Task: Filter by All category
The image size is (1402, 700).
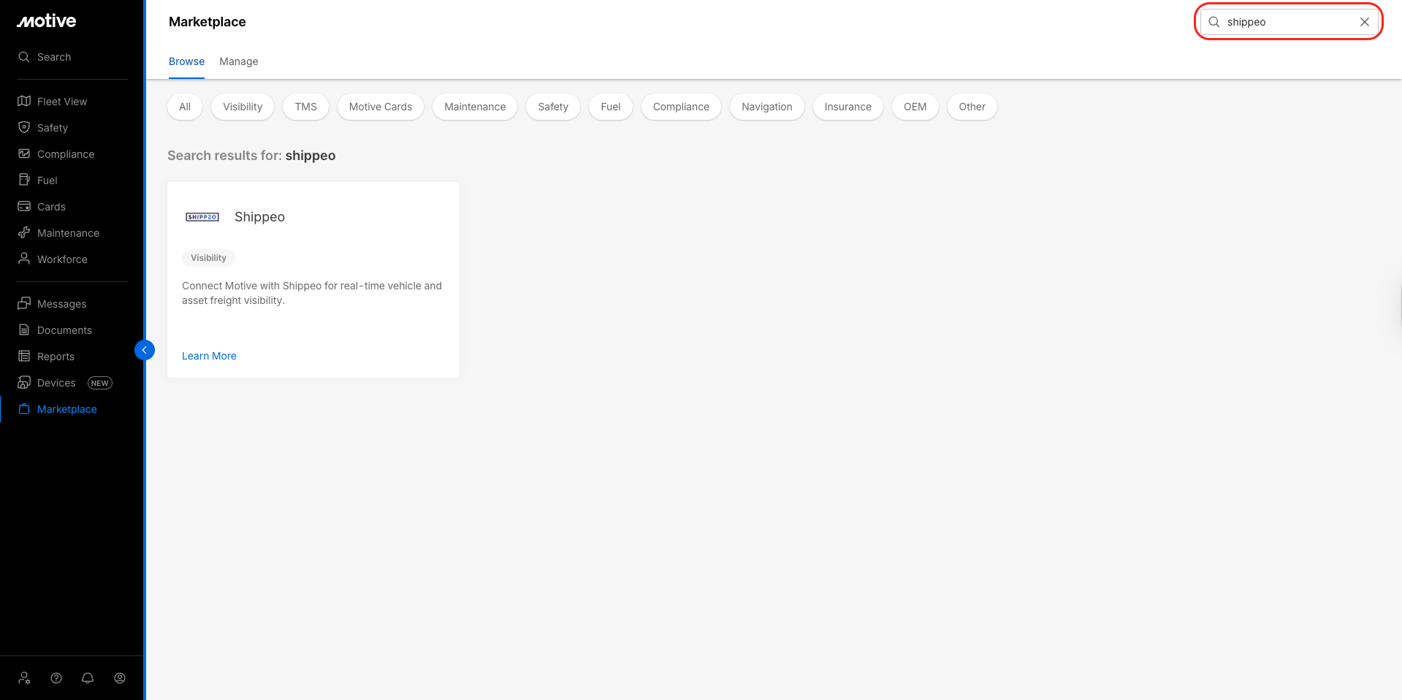Action: pos(185,107)
